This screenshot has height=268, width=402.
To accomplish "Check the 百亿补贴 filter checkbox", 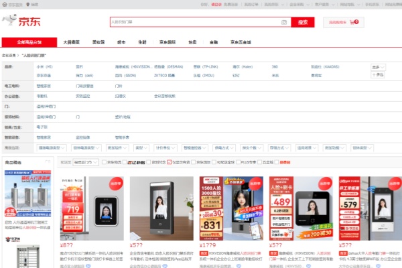I will tap(125, 162).
